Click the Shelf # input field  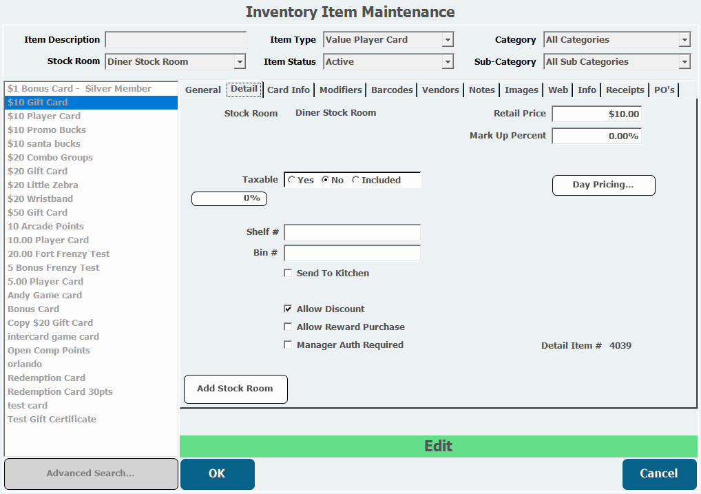(352, 232)
